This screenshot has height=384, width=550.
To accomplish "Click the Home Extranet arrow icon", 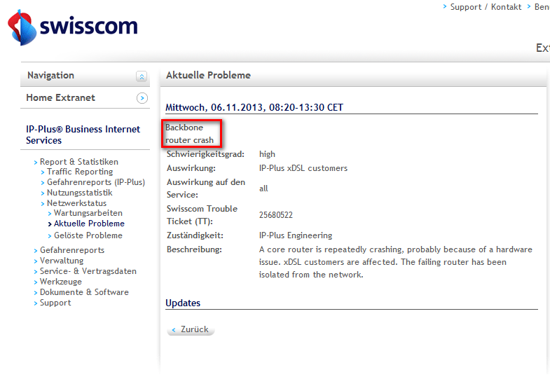I will (x=142, y=99).
